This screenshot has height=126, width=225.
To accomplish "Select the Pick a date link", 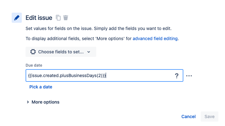I will 41,87.
